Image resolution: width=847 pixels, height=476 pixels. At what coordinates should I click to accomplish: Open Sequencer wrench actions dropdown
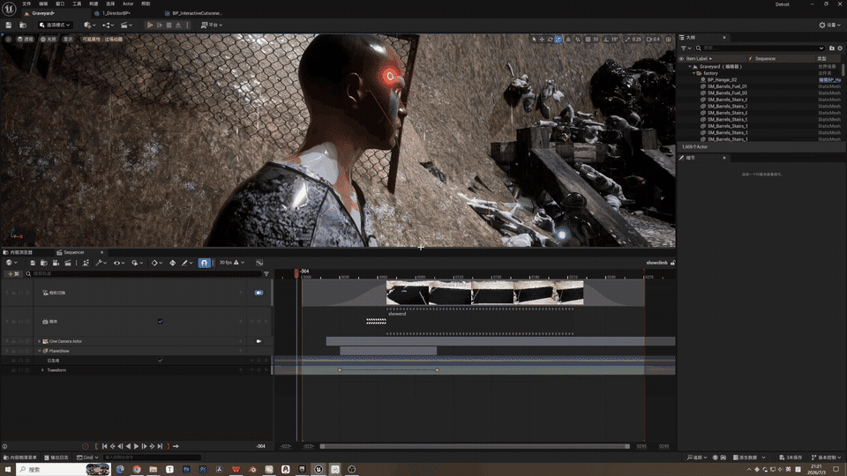101,263
